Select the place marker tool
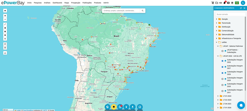247x111 pixels. tap(5, 39)
